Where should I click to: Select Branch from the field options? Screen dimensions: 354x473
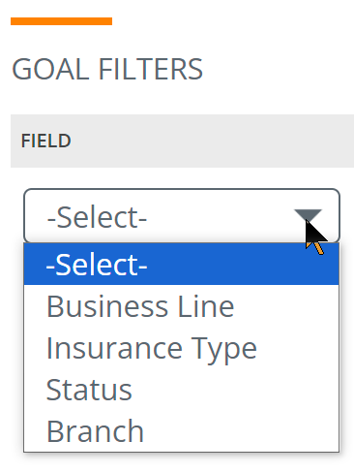pyautogui.click(x=181, y=431)
